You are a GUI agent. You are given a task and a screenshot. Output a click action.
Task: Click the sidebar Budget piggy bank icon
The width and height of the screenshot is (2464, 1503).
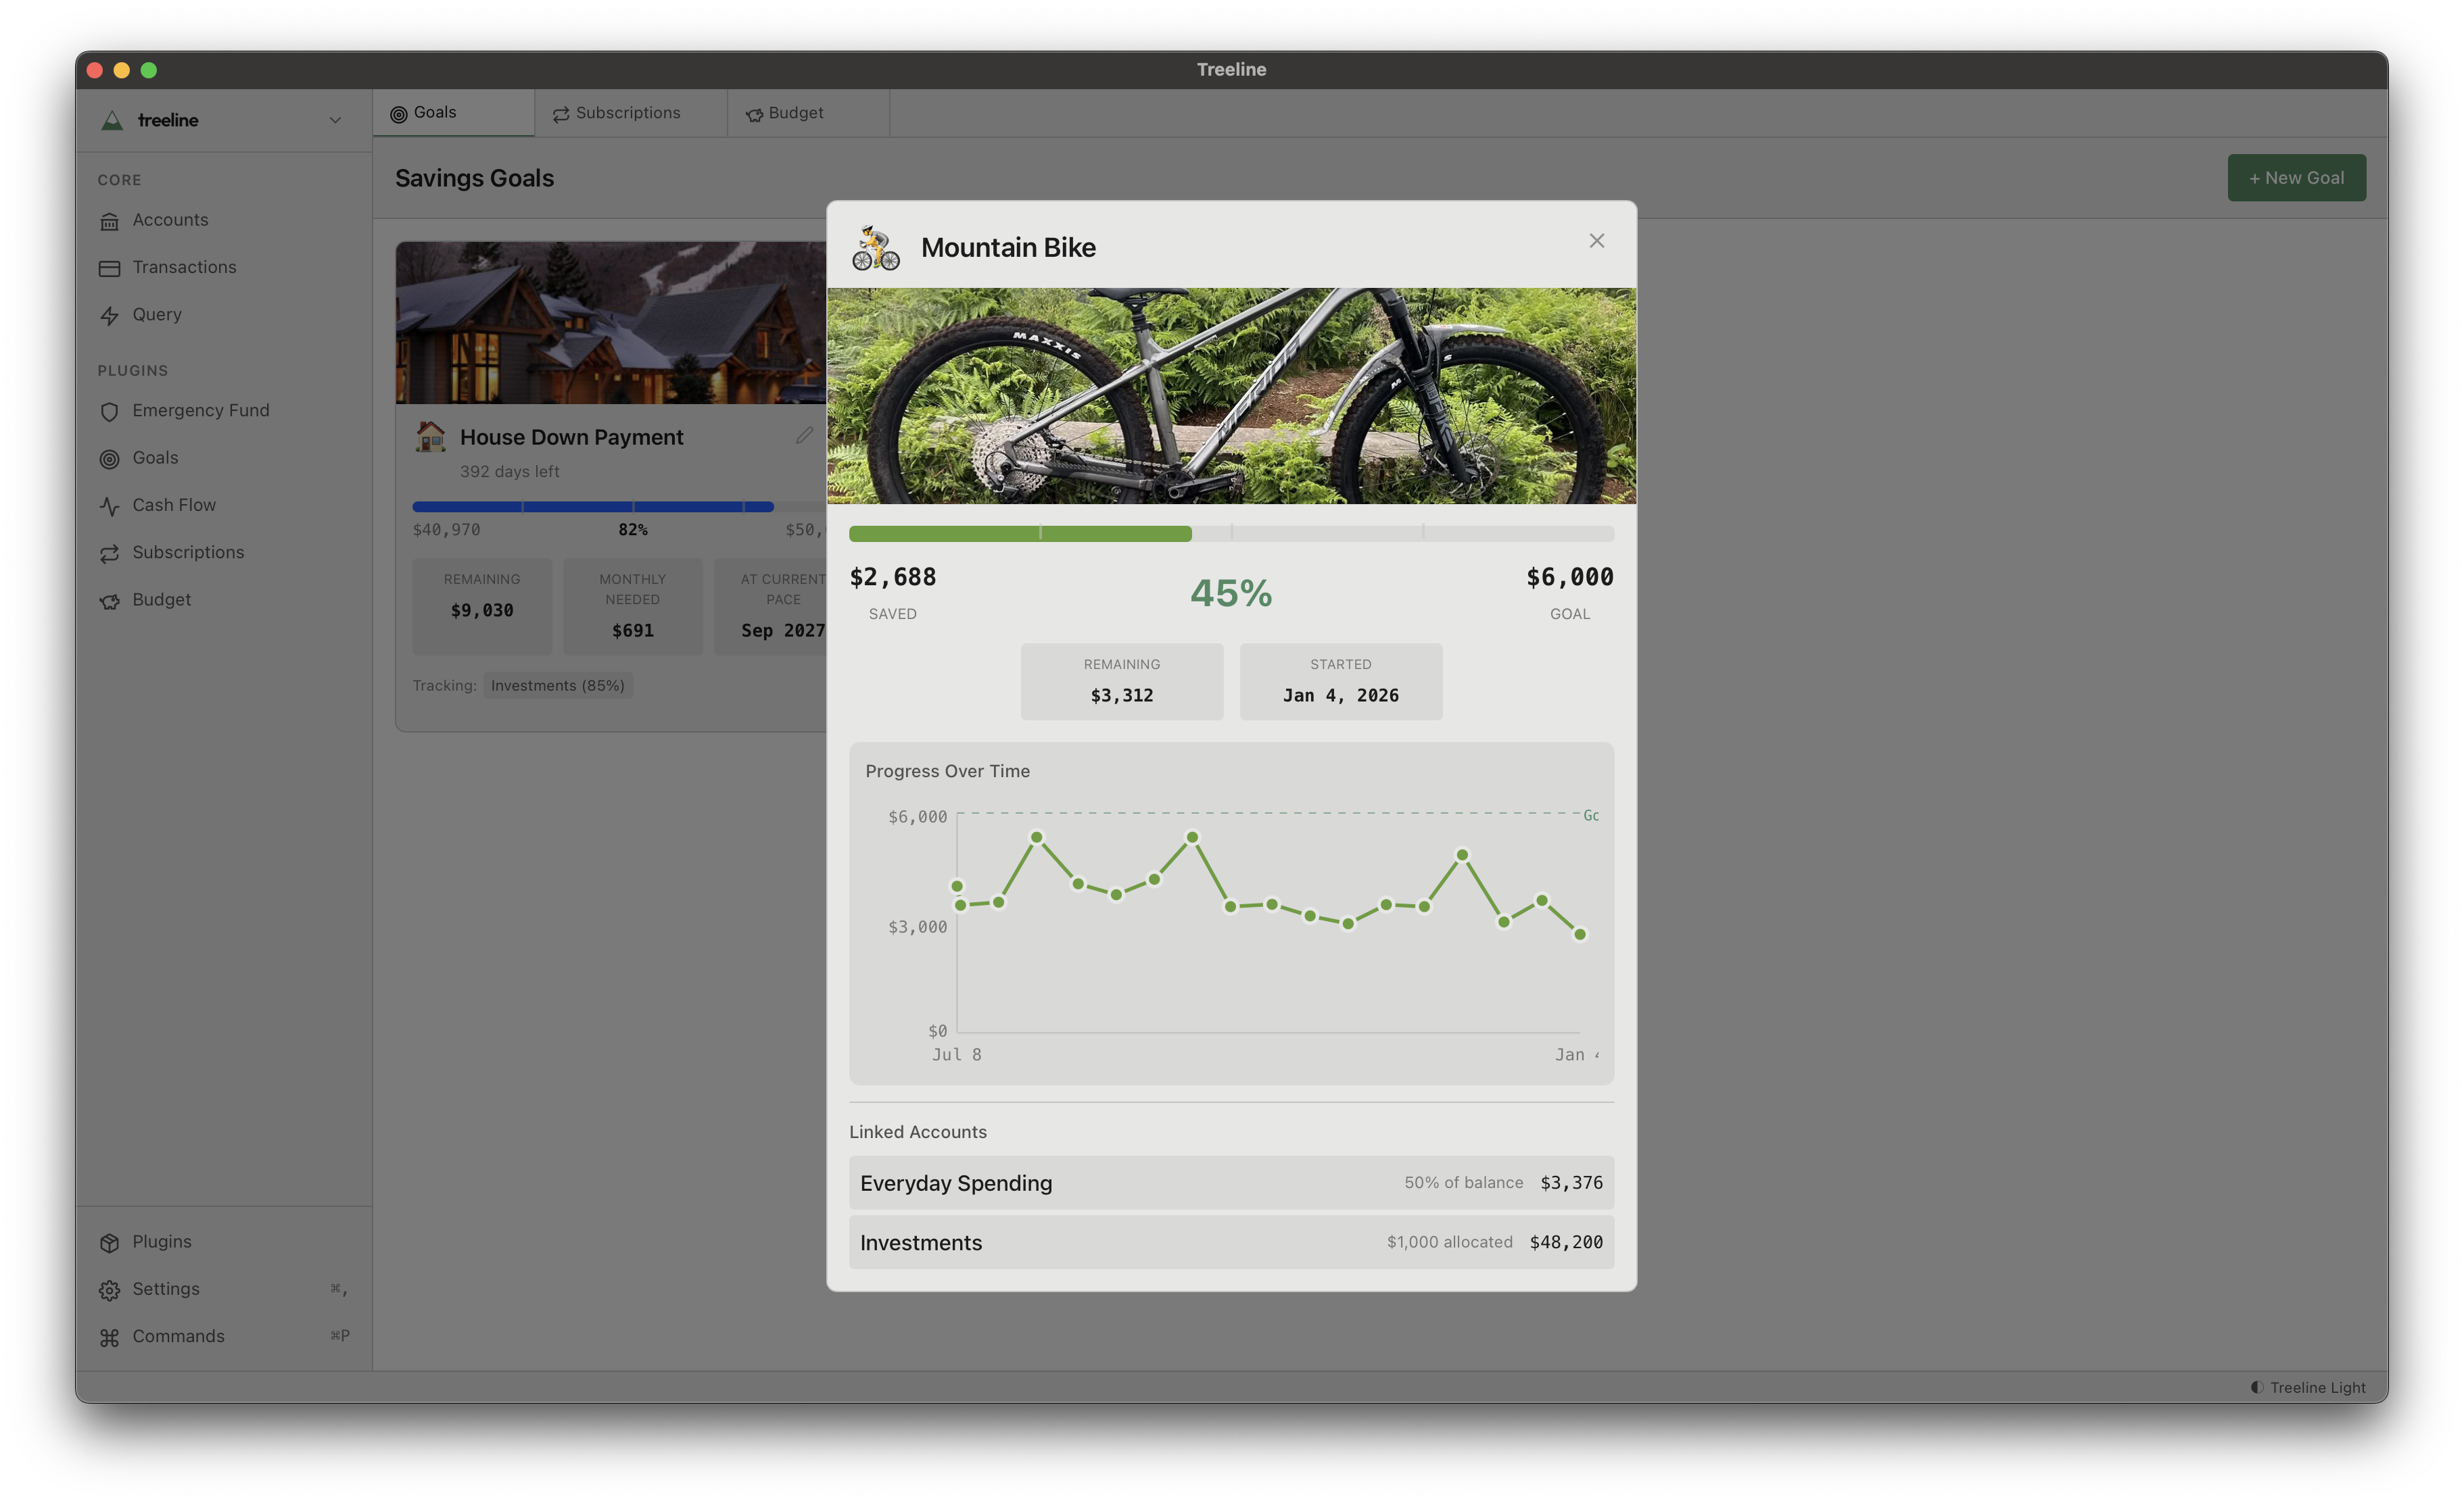point(109,601)
